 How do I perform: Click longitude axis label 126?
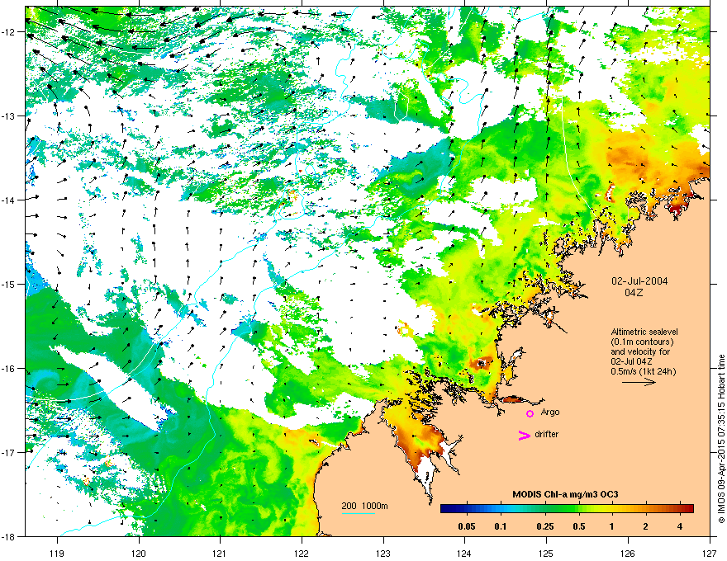(628, 553)
